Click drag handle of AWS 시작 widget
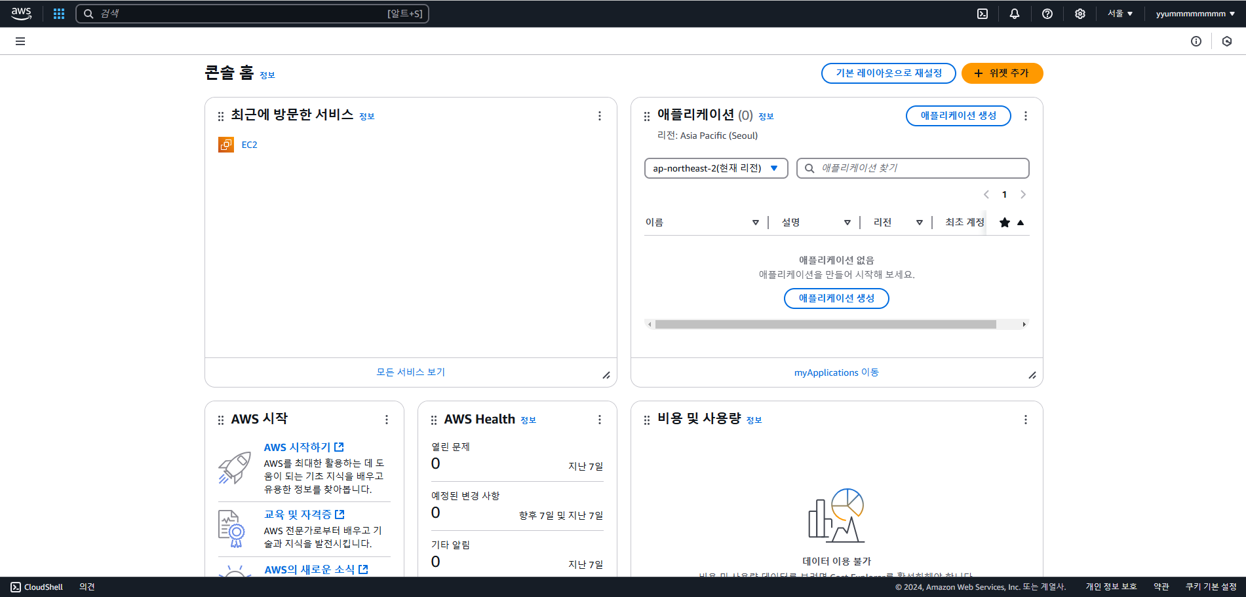This screenshot has height=597, width=1246. [221, 420]
